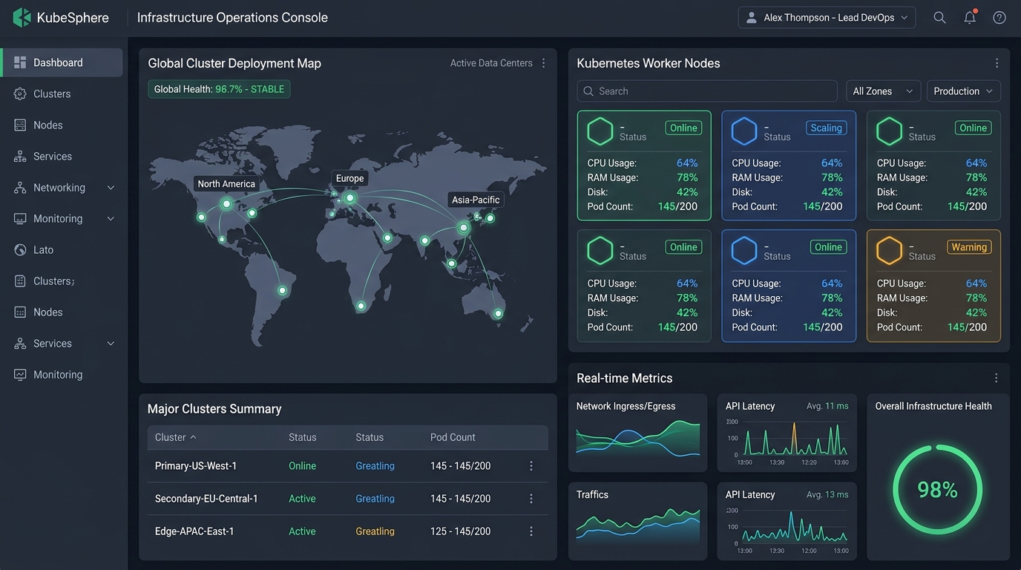Click the Europe map label
1021x570 pixels.
click(x=349, y=178)
